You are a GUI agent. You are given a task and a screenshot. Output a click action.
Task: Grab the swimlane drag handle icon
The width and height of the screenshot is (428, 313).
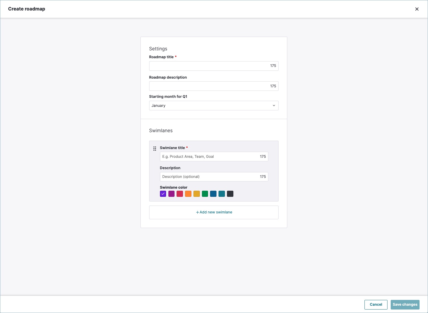point(155,148)
